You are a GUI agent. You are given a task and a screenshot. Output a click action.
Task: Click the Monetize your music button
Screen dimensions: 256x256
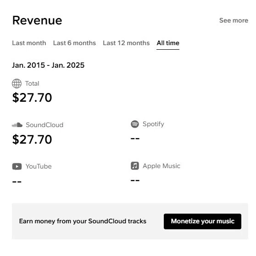[202, 221]
